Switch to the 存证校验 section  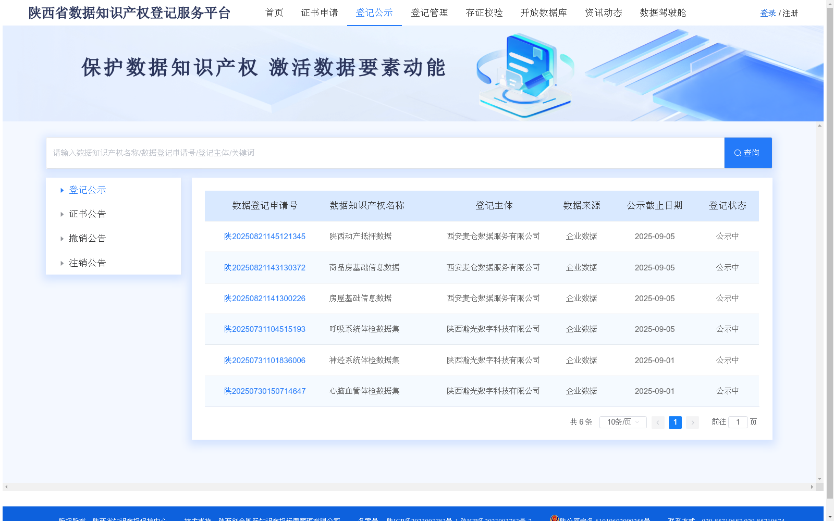(x=484, y=13)
